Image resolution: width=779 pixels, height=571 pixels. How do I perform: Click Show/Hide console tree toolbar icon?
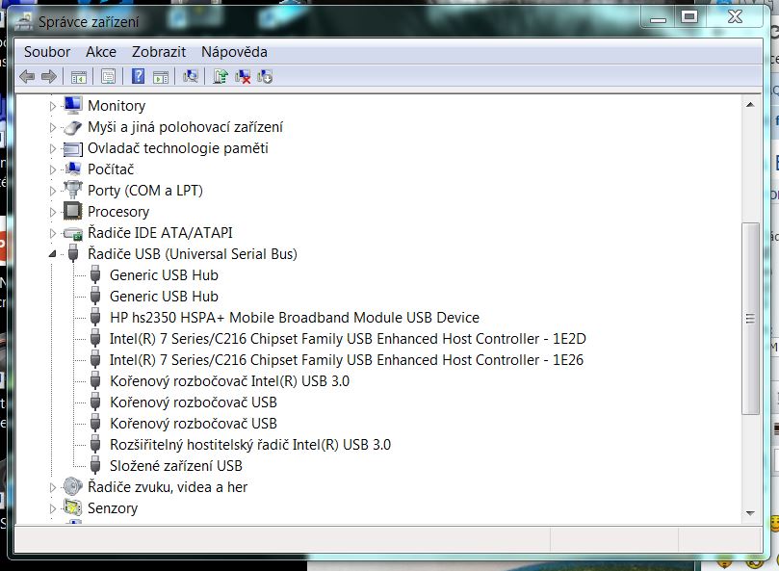tap(79, 76)
